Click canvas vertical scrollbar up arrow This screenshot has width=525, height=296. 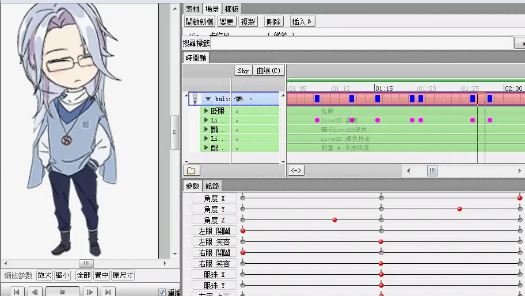[175, 9]
